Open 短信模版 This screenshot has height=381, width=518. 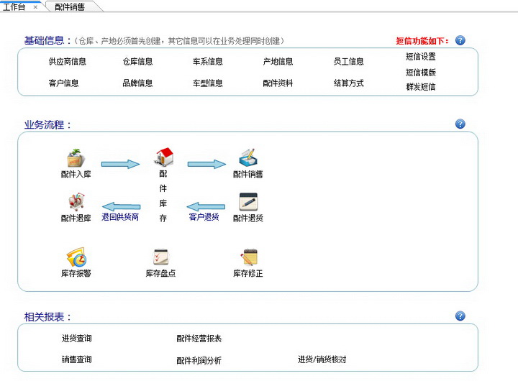click(x=421, y=73)
